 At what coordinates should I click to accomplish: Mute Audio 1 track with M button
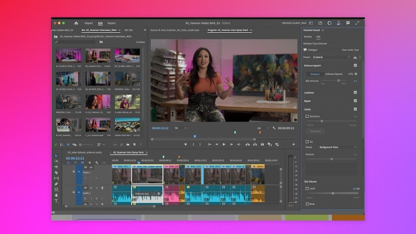[x=91, y=188]
